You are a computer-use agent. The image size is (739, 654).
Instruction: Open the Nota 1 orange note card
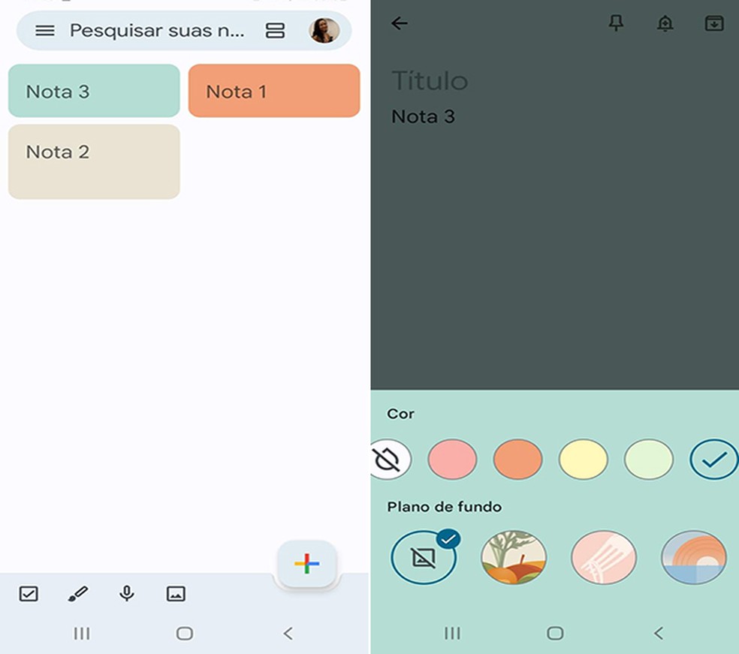point(274,91)
